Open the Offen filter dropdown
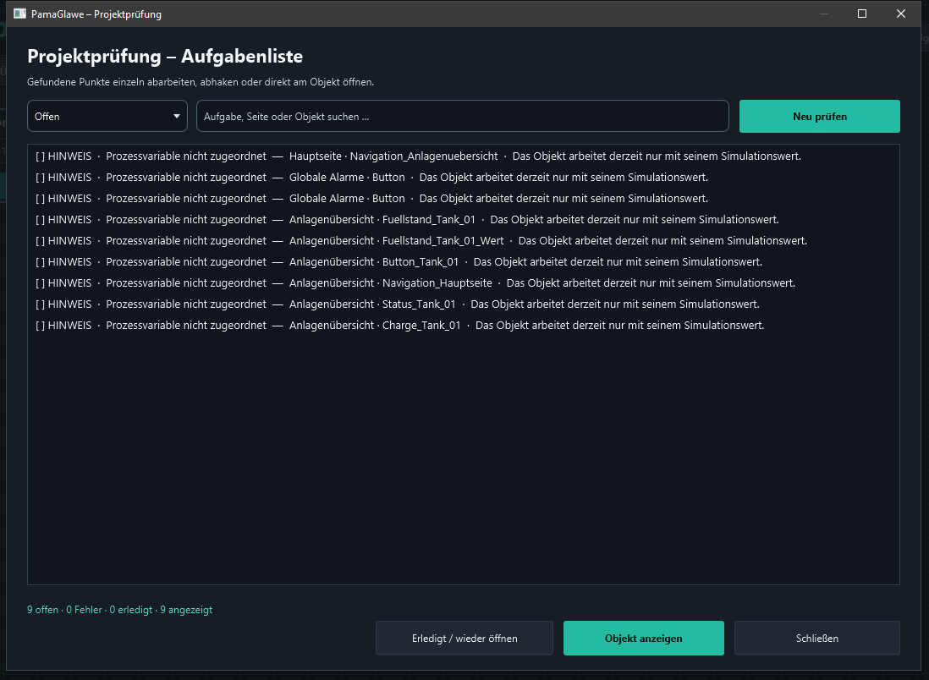This screenshot has width=929, height=680. (107, 116)
